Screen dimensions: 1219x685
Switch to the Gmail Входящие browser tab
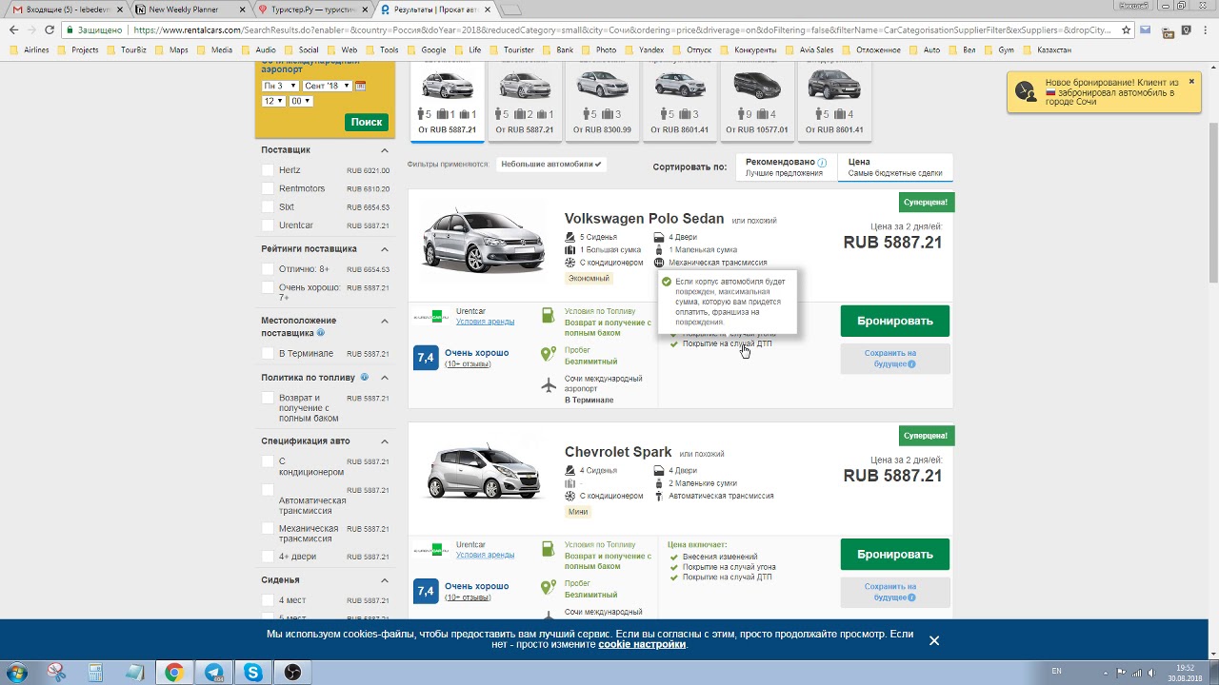(67, 10)
